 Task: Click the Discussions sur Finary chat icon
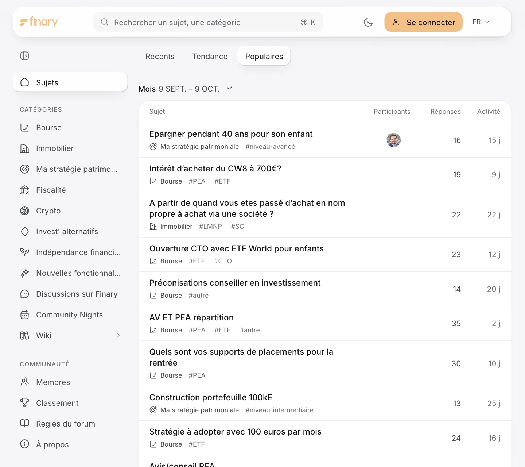(x=24, y=294)
